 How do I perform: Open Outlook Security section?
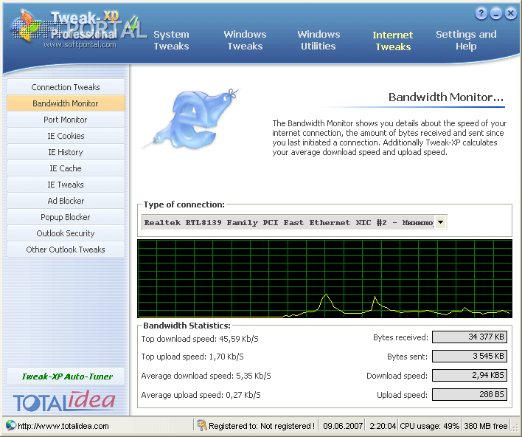tap(66, 233)
